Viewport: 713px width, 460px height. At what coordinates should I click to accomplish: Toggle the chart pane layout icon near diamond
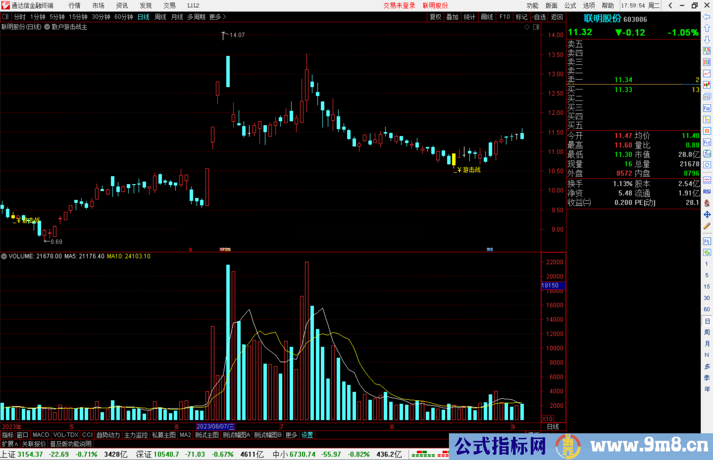click(536, 27)
